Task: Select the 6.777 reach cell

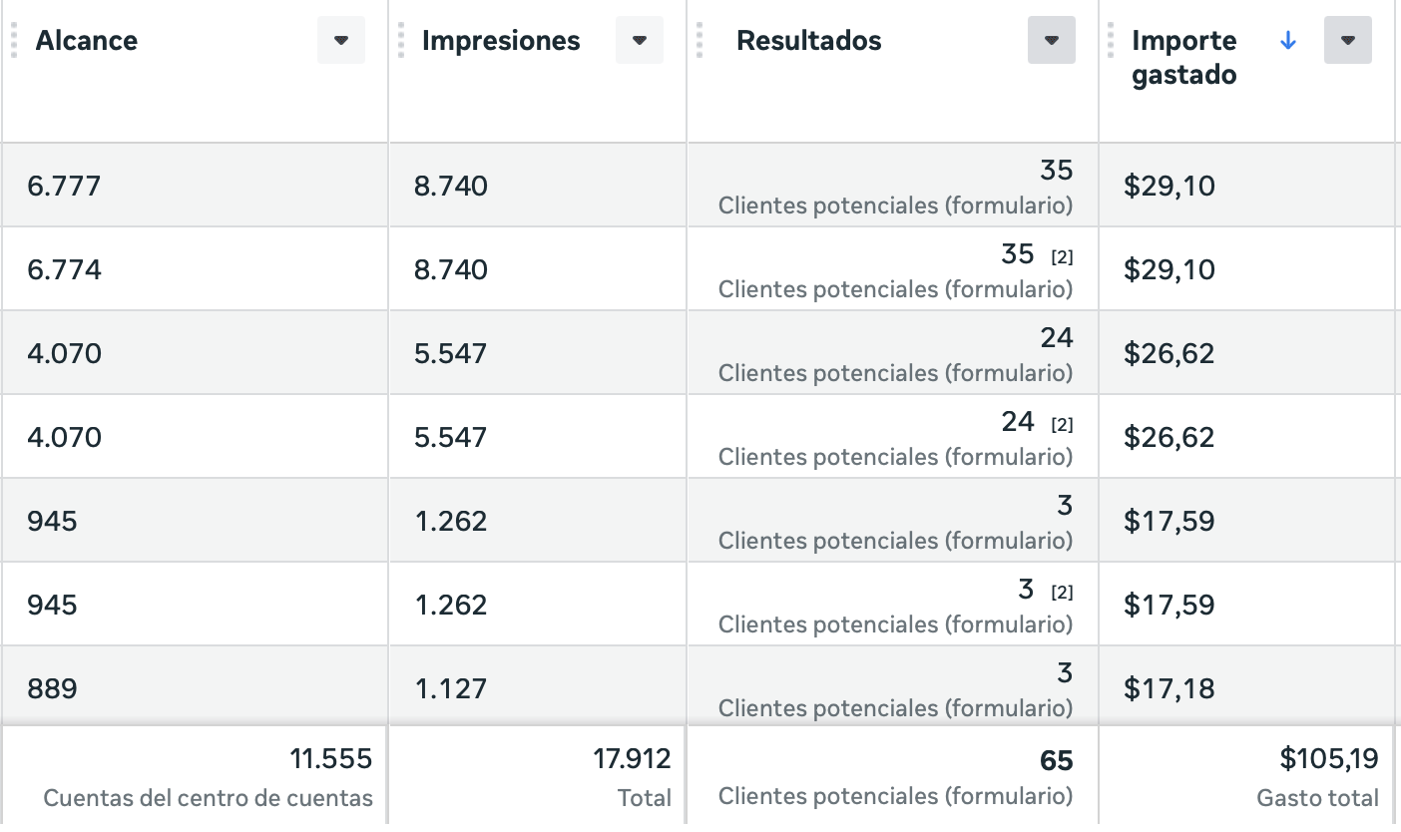Action: 65,187
